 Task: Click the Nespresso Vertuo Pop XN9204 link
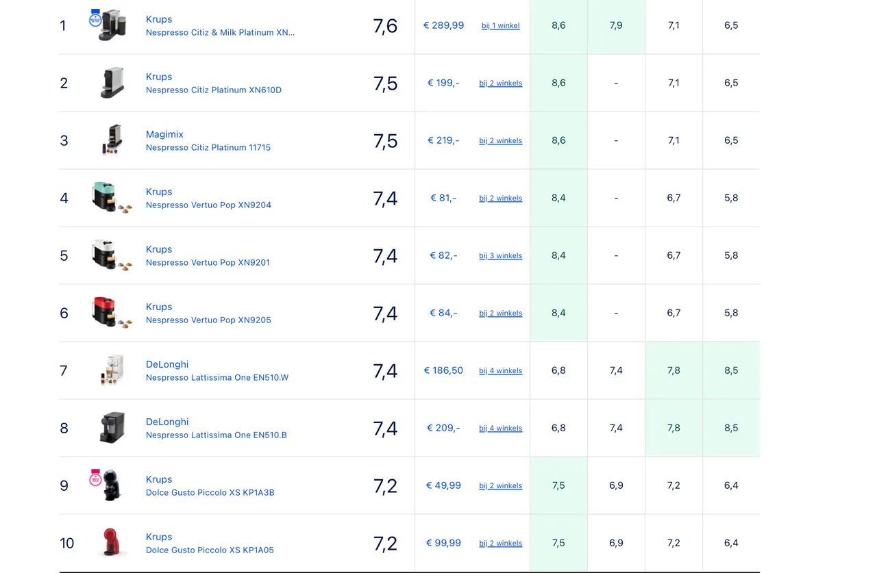coord(208,205)
